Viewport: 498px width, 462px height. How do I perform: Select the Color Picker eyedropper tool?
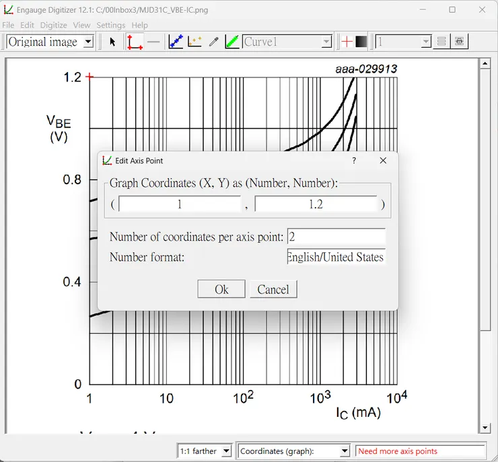pos(214,42)
